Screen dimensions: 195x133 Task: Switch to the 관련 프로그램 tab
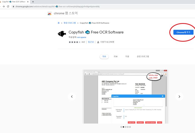pos(143,56)
